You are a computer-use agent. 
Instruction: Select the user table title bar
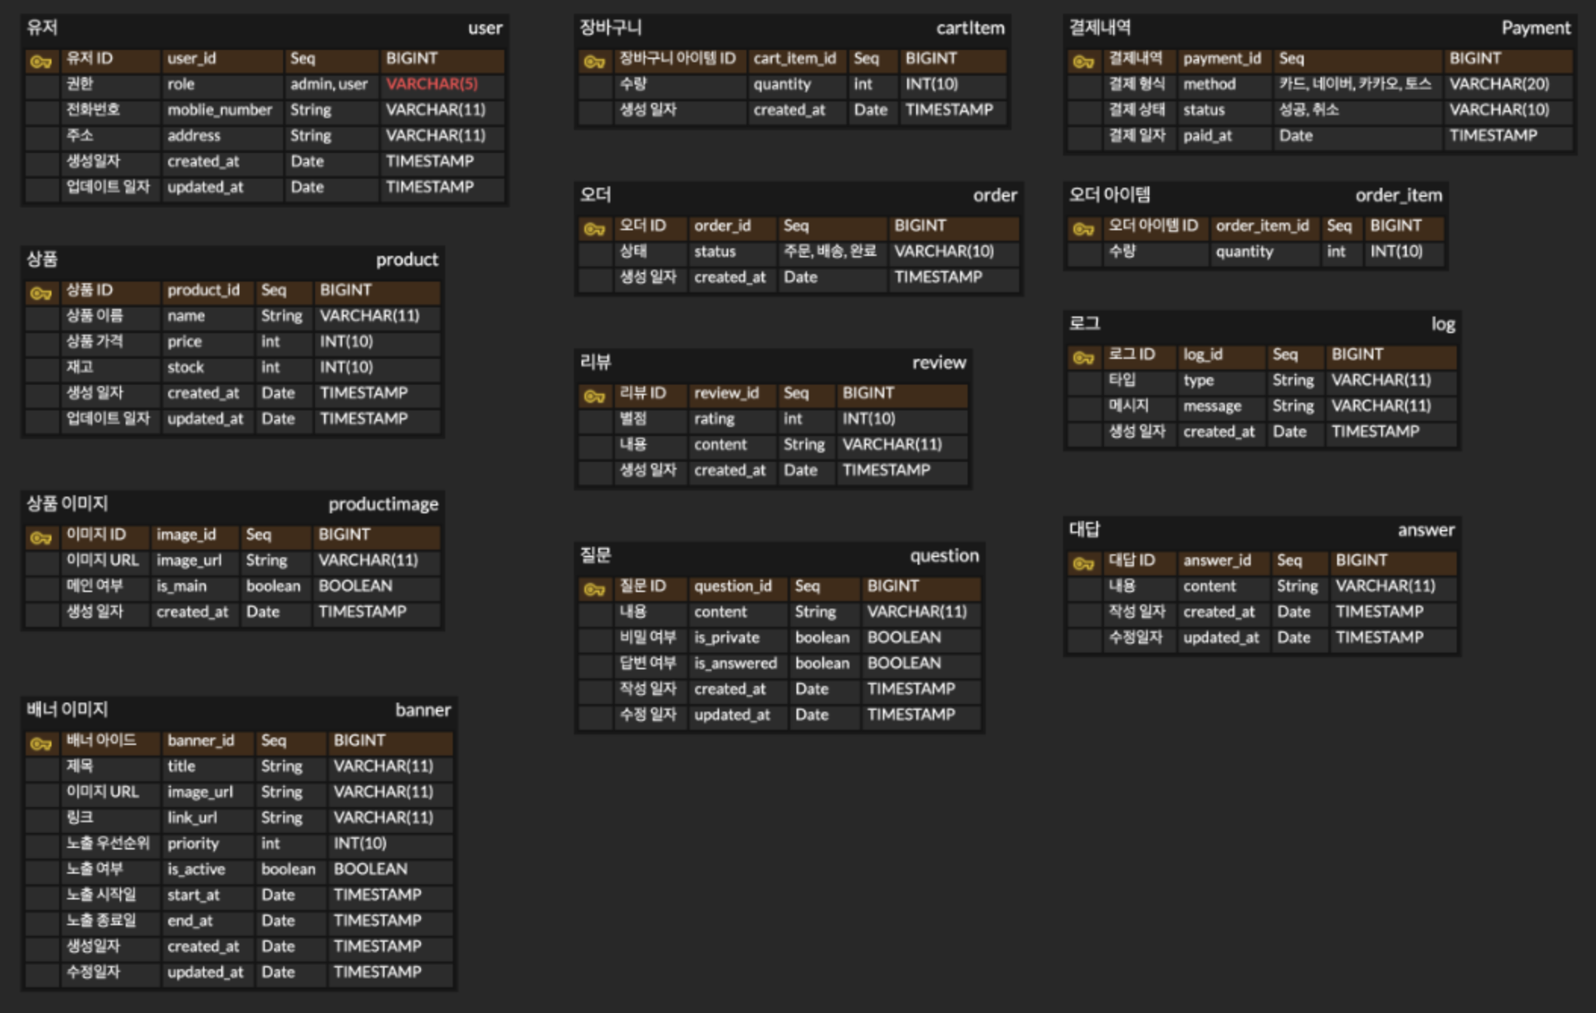[x=264, y=29]
